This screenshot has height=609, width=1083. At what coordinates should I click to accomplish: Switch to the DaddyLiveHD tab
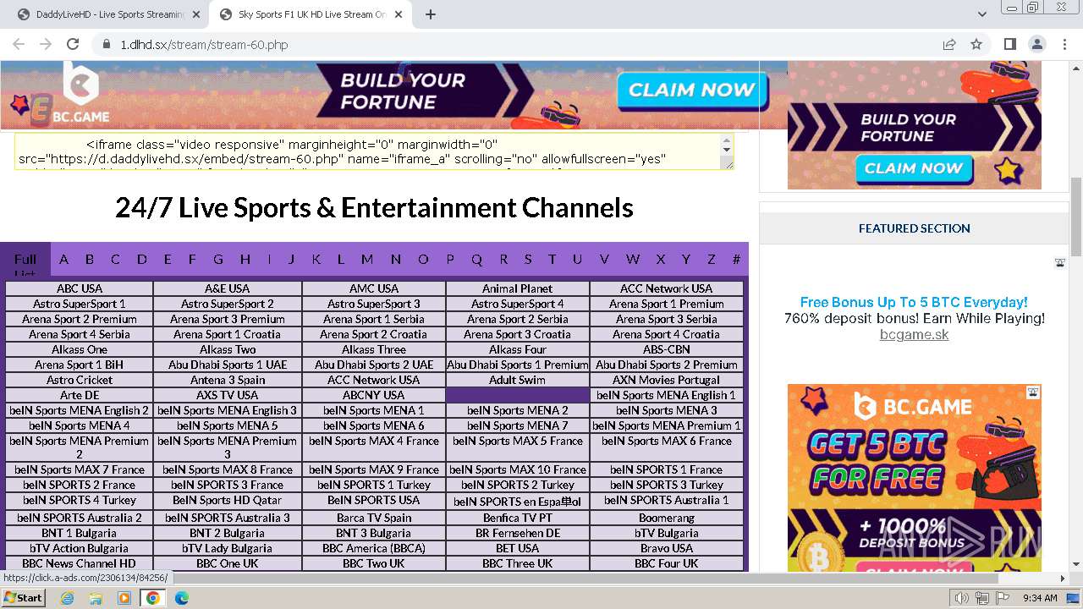[108, 14]
